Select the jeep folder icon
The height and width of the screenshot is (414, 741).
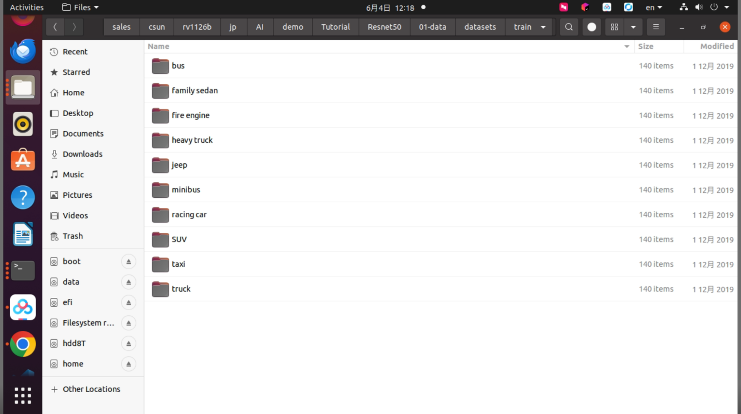(x=160, y=165)
